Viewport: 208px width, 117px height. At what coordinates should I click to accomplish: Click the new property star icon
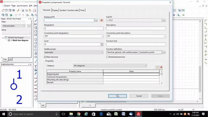(157, 67)
